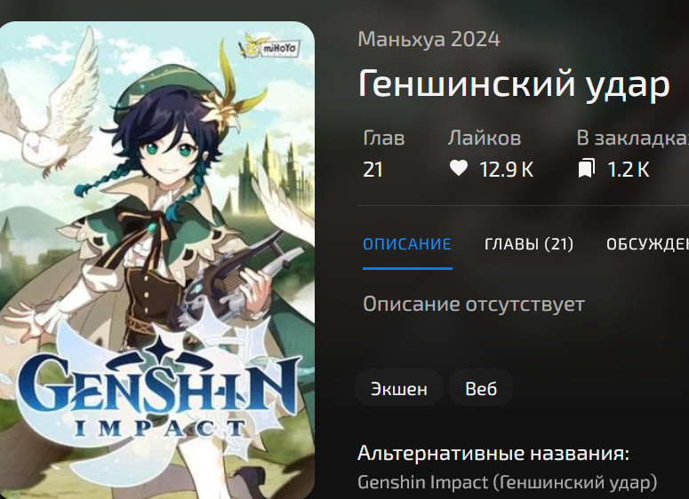689x499 pixels.
Task: Open the Описание tab
Action: [x=407, y=244]
